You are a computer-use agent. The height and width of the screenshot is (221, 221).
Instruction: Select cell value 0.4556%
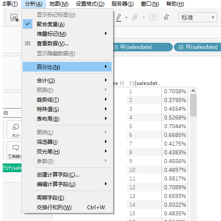[175, 161]
